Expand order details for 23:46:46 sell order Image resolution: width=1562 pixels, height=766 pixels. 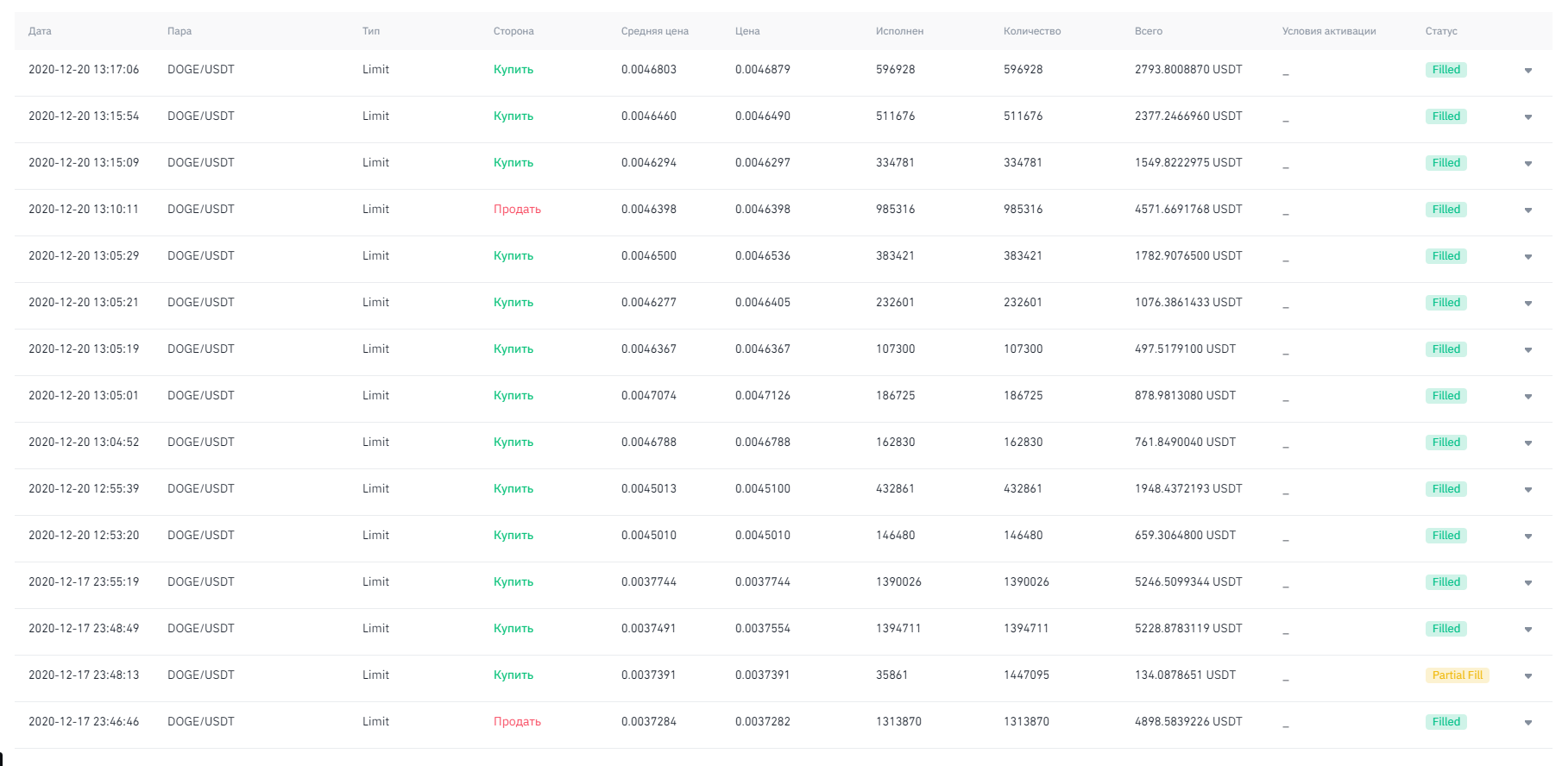pos(1528,723)
